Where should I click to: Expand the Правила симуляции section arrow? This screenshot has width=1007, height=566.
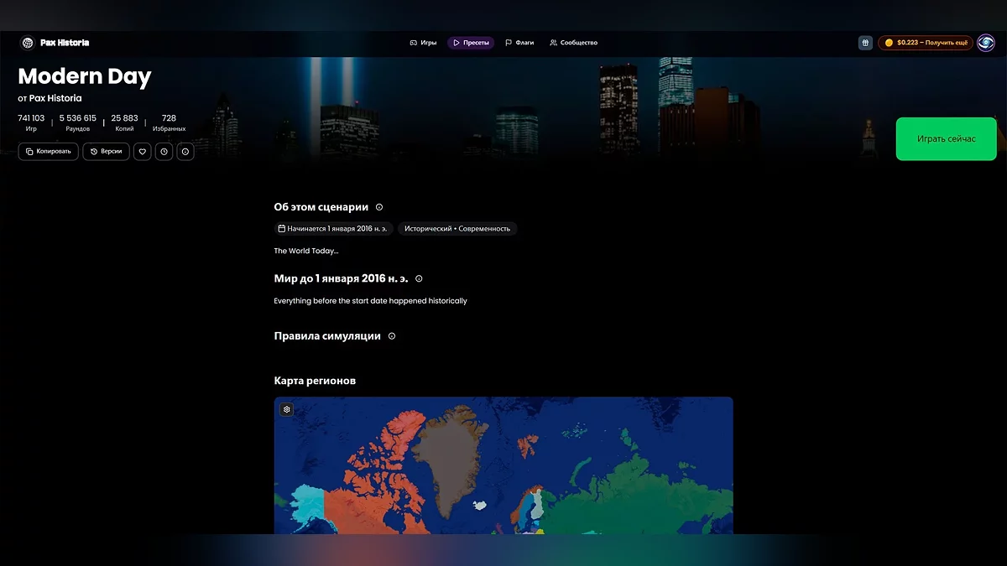[392, 336]
